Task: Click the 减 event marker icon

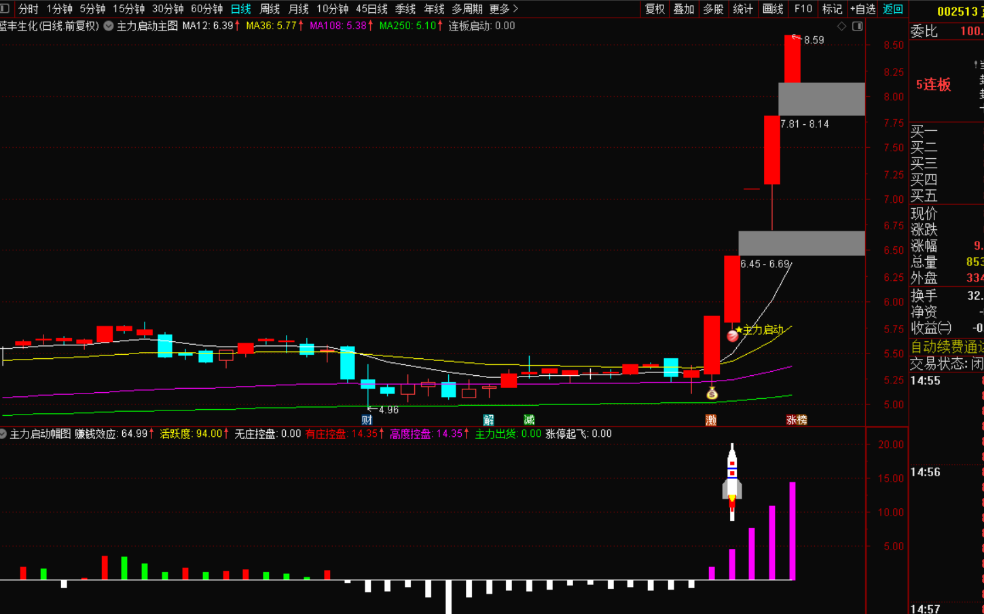Action: [x=529, y=420]
